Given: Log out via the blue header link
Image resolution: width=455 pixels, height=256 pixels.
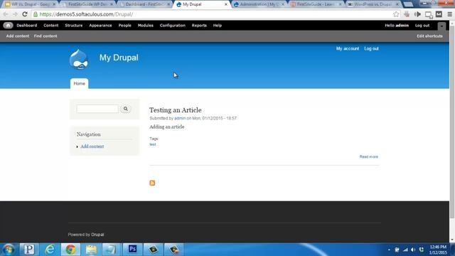Looking at the screenshot, I should [371, 48].
